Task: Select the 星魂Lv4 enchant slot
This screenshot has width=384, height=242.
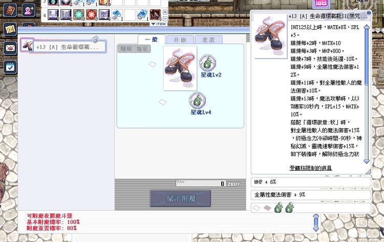Action: pyautogui.click(x=198, y=100)
